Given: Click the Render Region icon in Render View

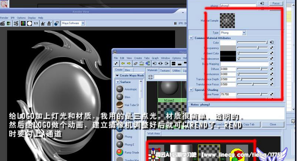Looking at the screenshot, I should [9, 23].
